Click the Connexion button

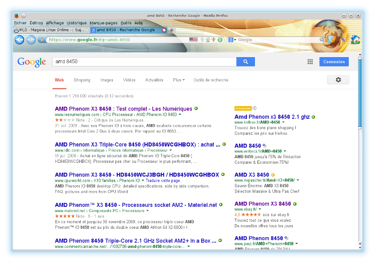click(x=334, y=62)
